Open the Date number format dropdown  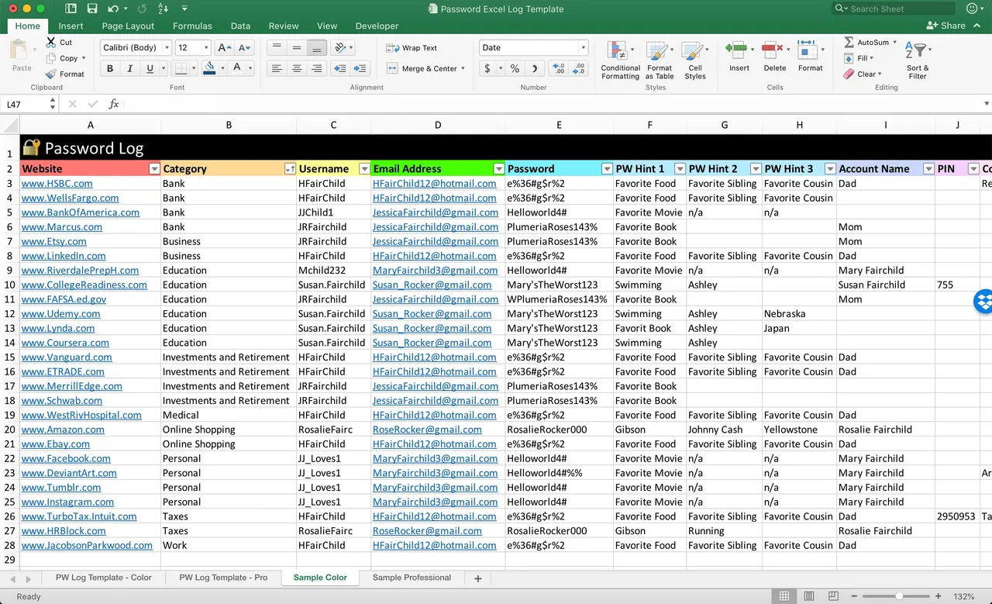point(583,48)
